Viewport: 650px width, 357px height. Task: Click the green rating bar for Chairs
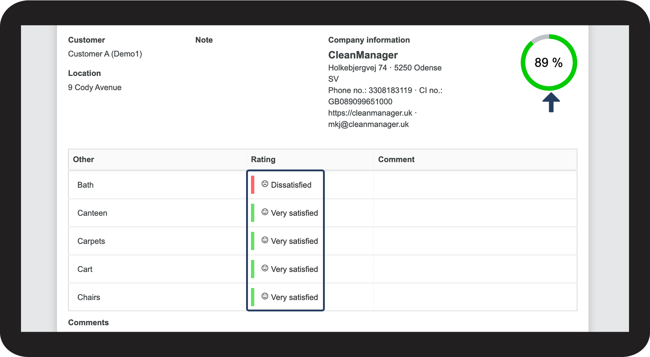[253, 297]
